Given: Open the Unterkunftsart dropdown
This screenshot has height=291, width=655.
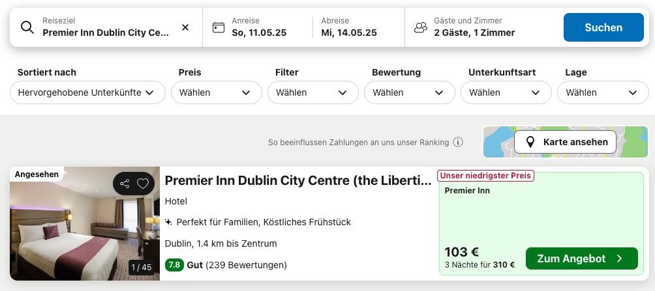Looking at the screenshot, I should click(x=505, y=92).
